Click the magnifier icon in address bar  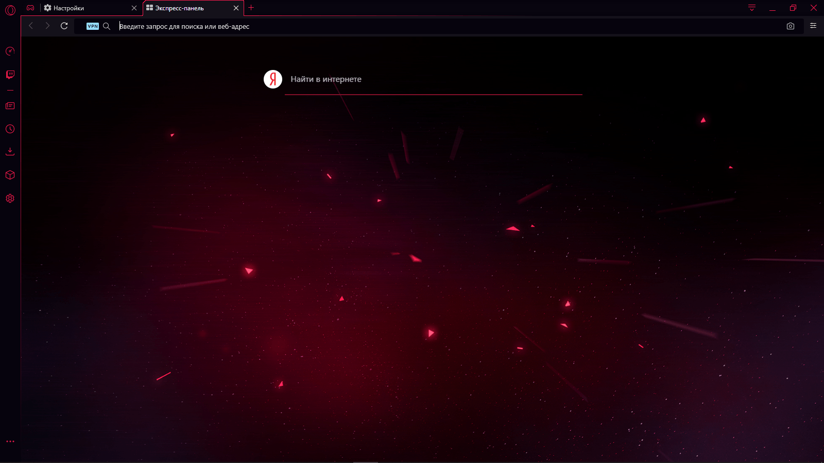107,26
